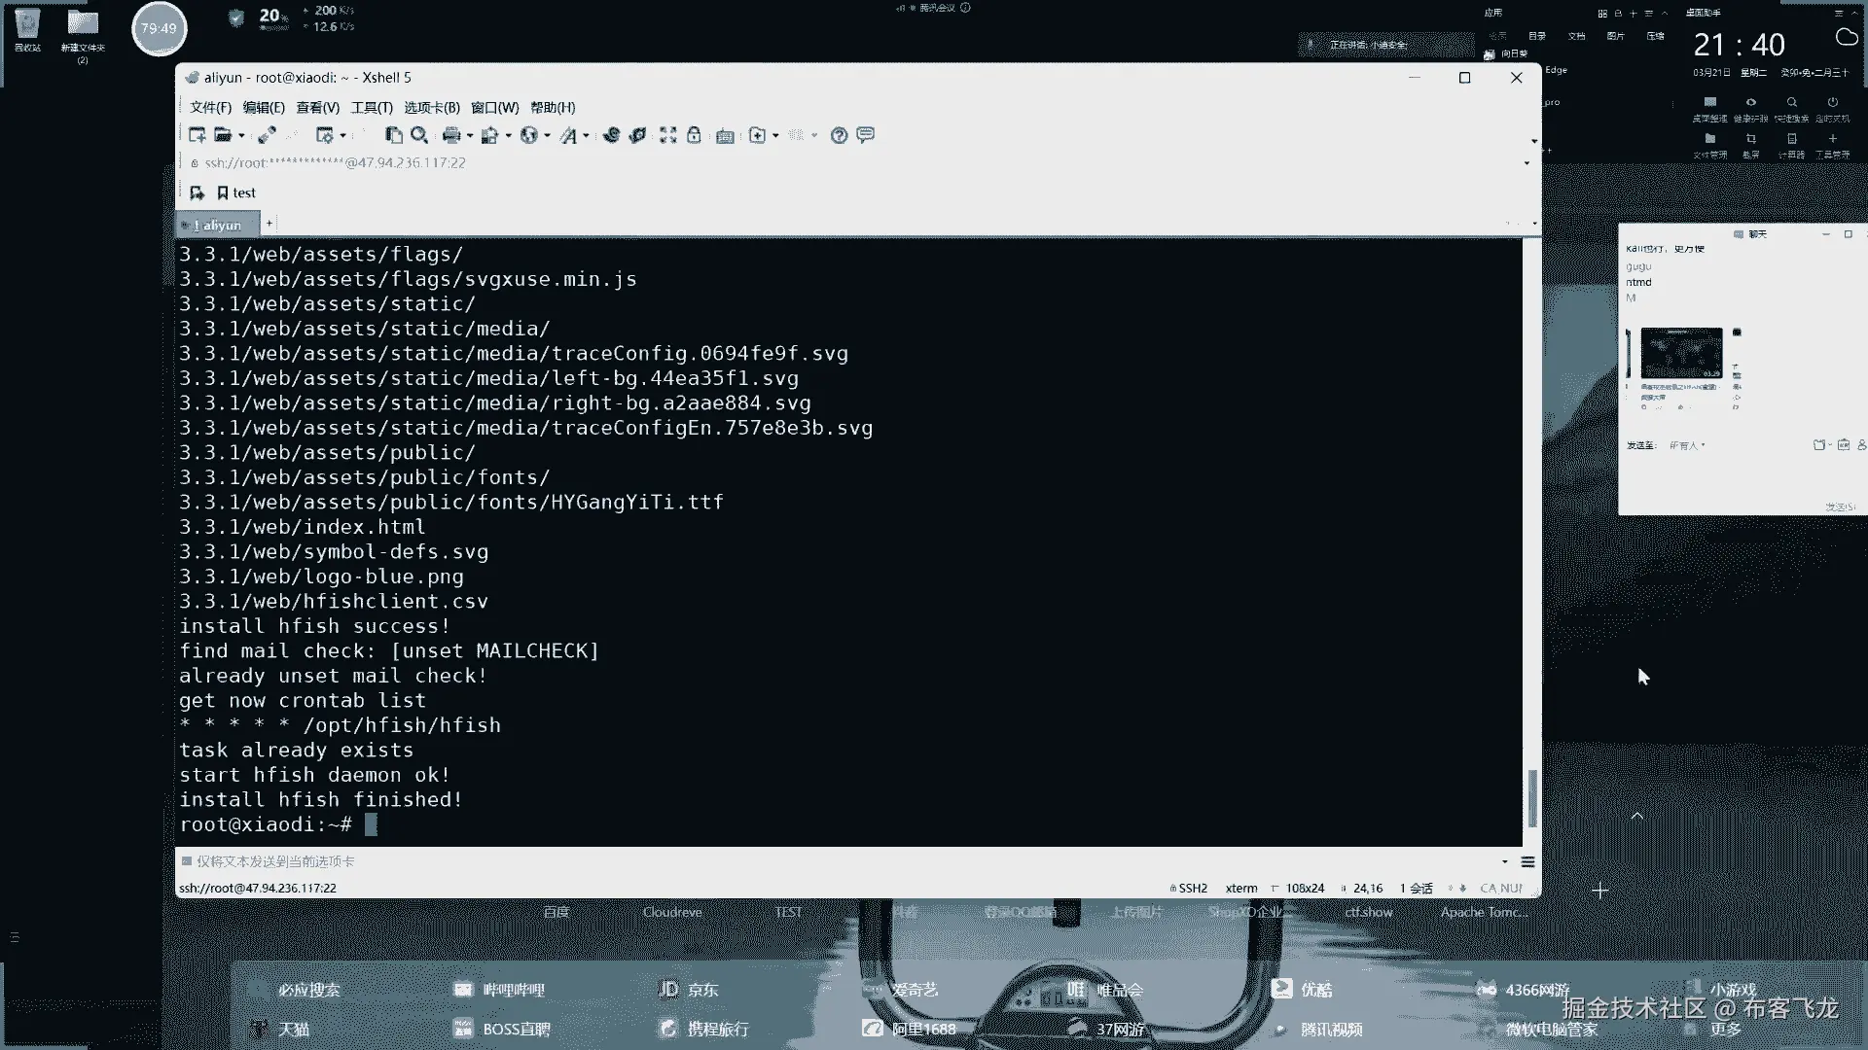The width and height of the screenshot is (1868, 1050).
Task: Open the 文件(F) menu
Action: click(x=210, y=108)
